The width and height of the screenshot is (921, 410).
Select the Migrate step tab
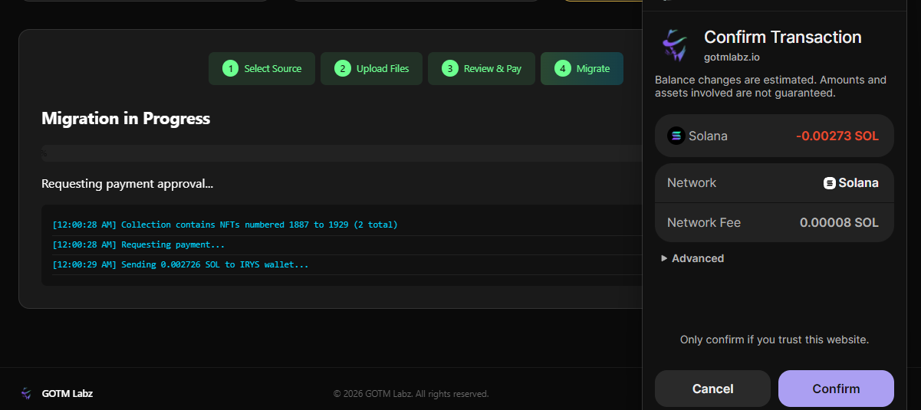581,68
